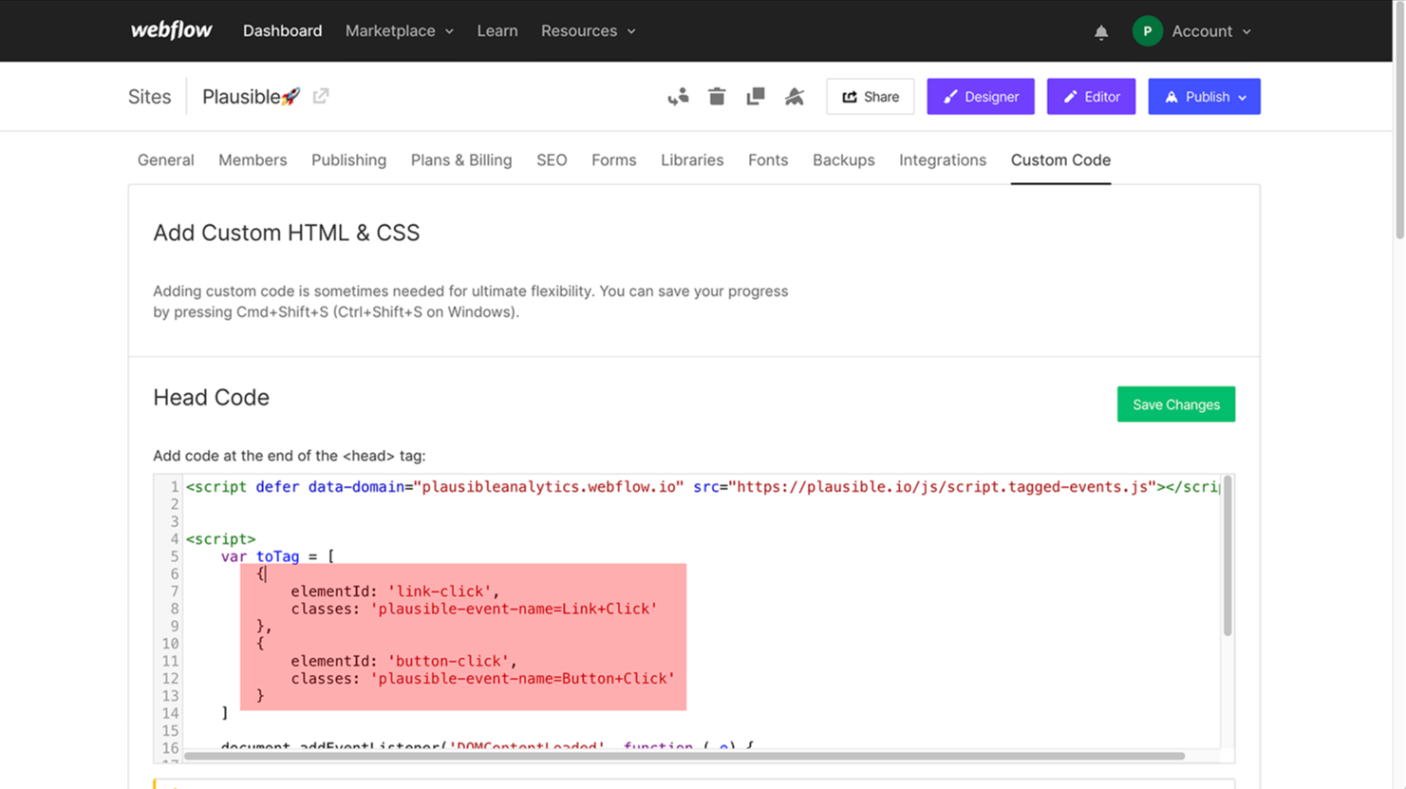The height and width of the screenshot is (789, 1406).
Task: Click the 'var toTag = [' code line
Action: [277, 556]
